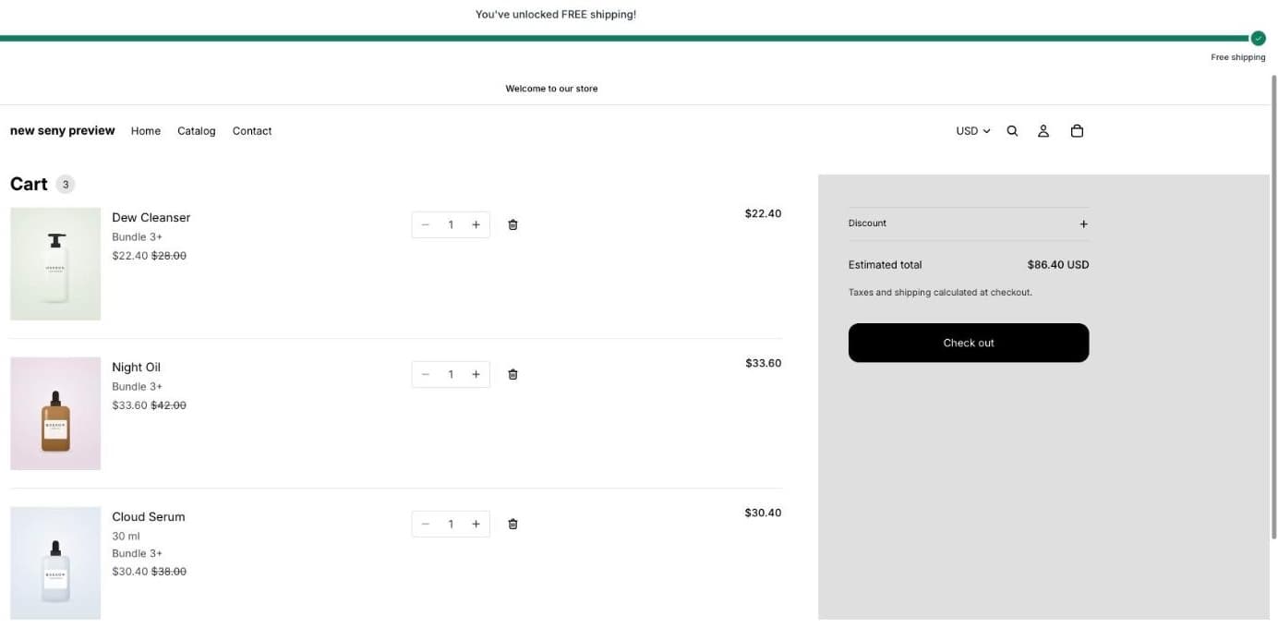Click the Cloud Serum quantity field
This screenshot has height=628, width=1278.
[x=451, y=524]
